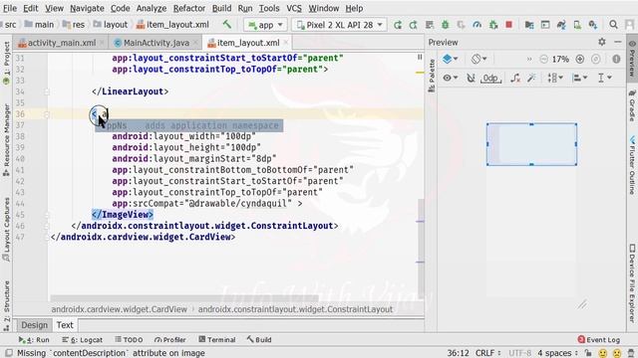
Task: Click the CRLF line separator selector
Action: click(487, 353)
